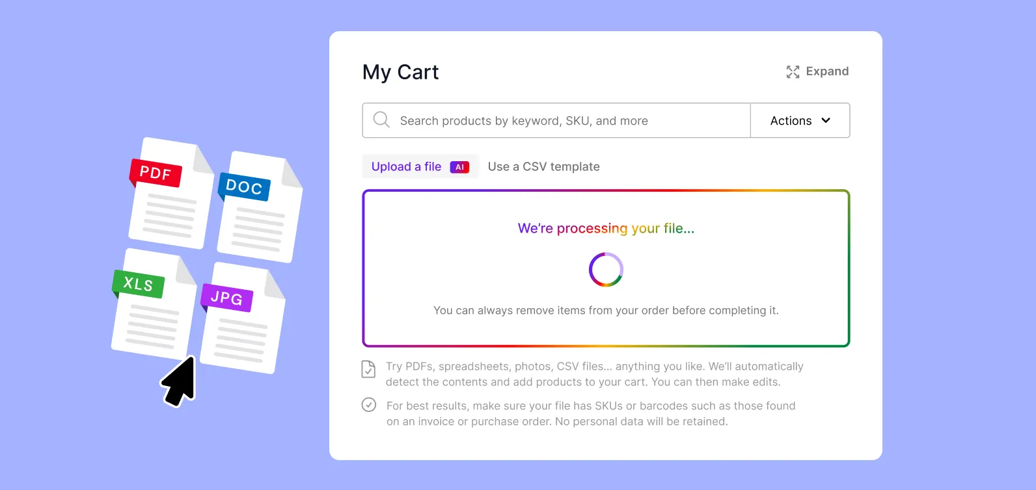Viewport: 1036px width, 490px height.
Task: Click the AI badge on Upload a file
Action: 459,167
